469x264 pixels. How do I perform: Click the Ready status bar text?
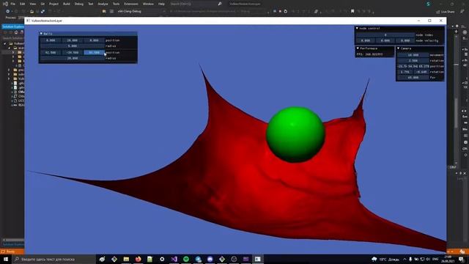point(10,252)
